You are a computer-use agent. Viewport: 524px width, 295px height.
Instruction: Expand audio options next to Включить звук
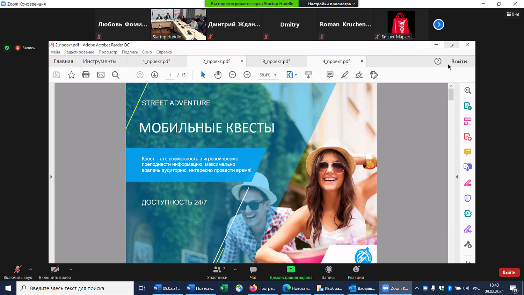coord(30,269)
